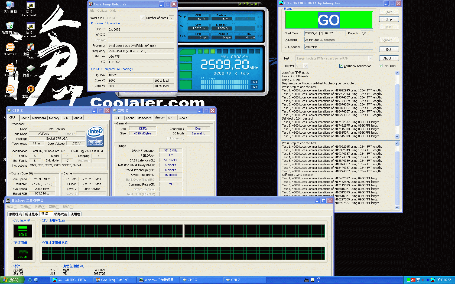Viewport: 455px width, 284px height.
Task: Click the green question mark help button in AI monitor
Action: [x=244, y=4]
